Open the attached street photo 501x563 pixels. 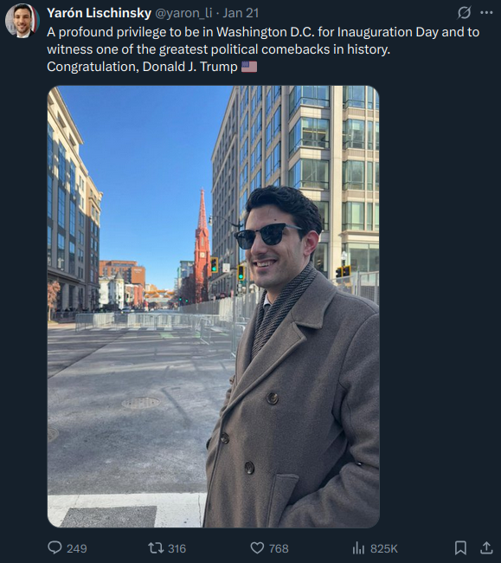[214, 307]
